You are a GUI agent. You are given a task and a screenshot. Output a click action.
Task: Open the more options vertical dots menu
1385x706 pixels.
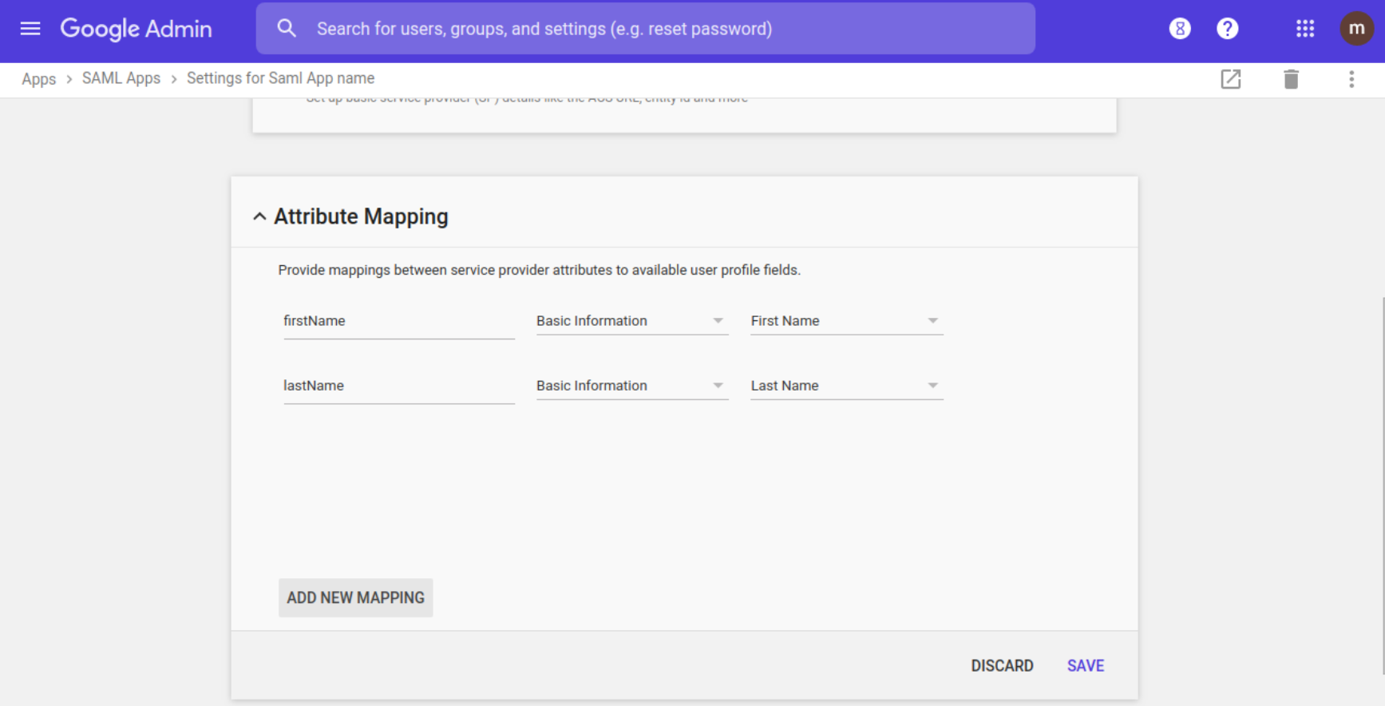pyautogui.click(x=1351, y=79)
